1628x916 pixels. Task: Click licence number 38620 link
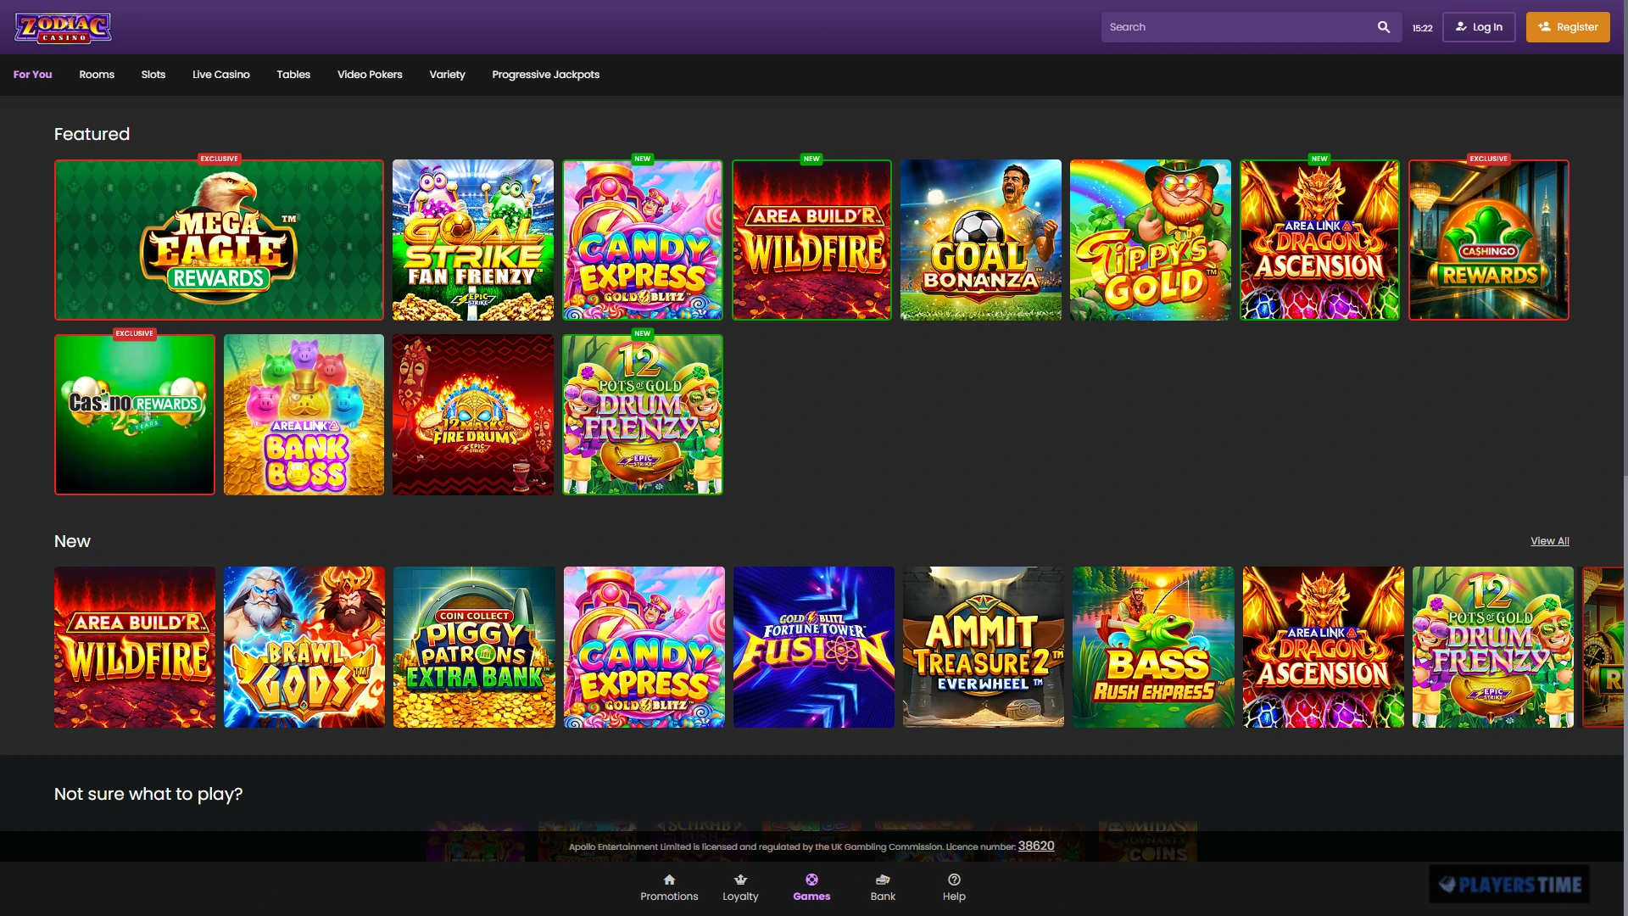[1036, 846]
